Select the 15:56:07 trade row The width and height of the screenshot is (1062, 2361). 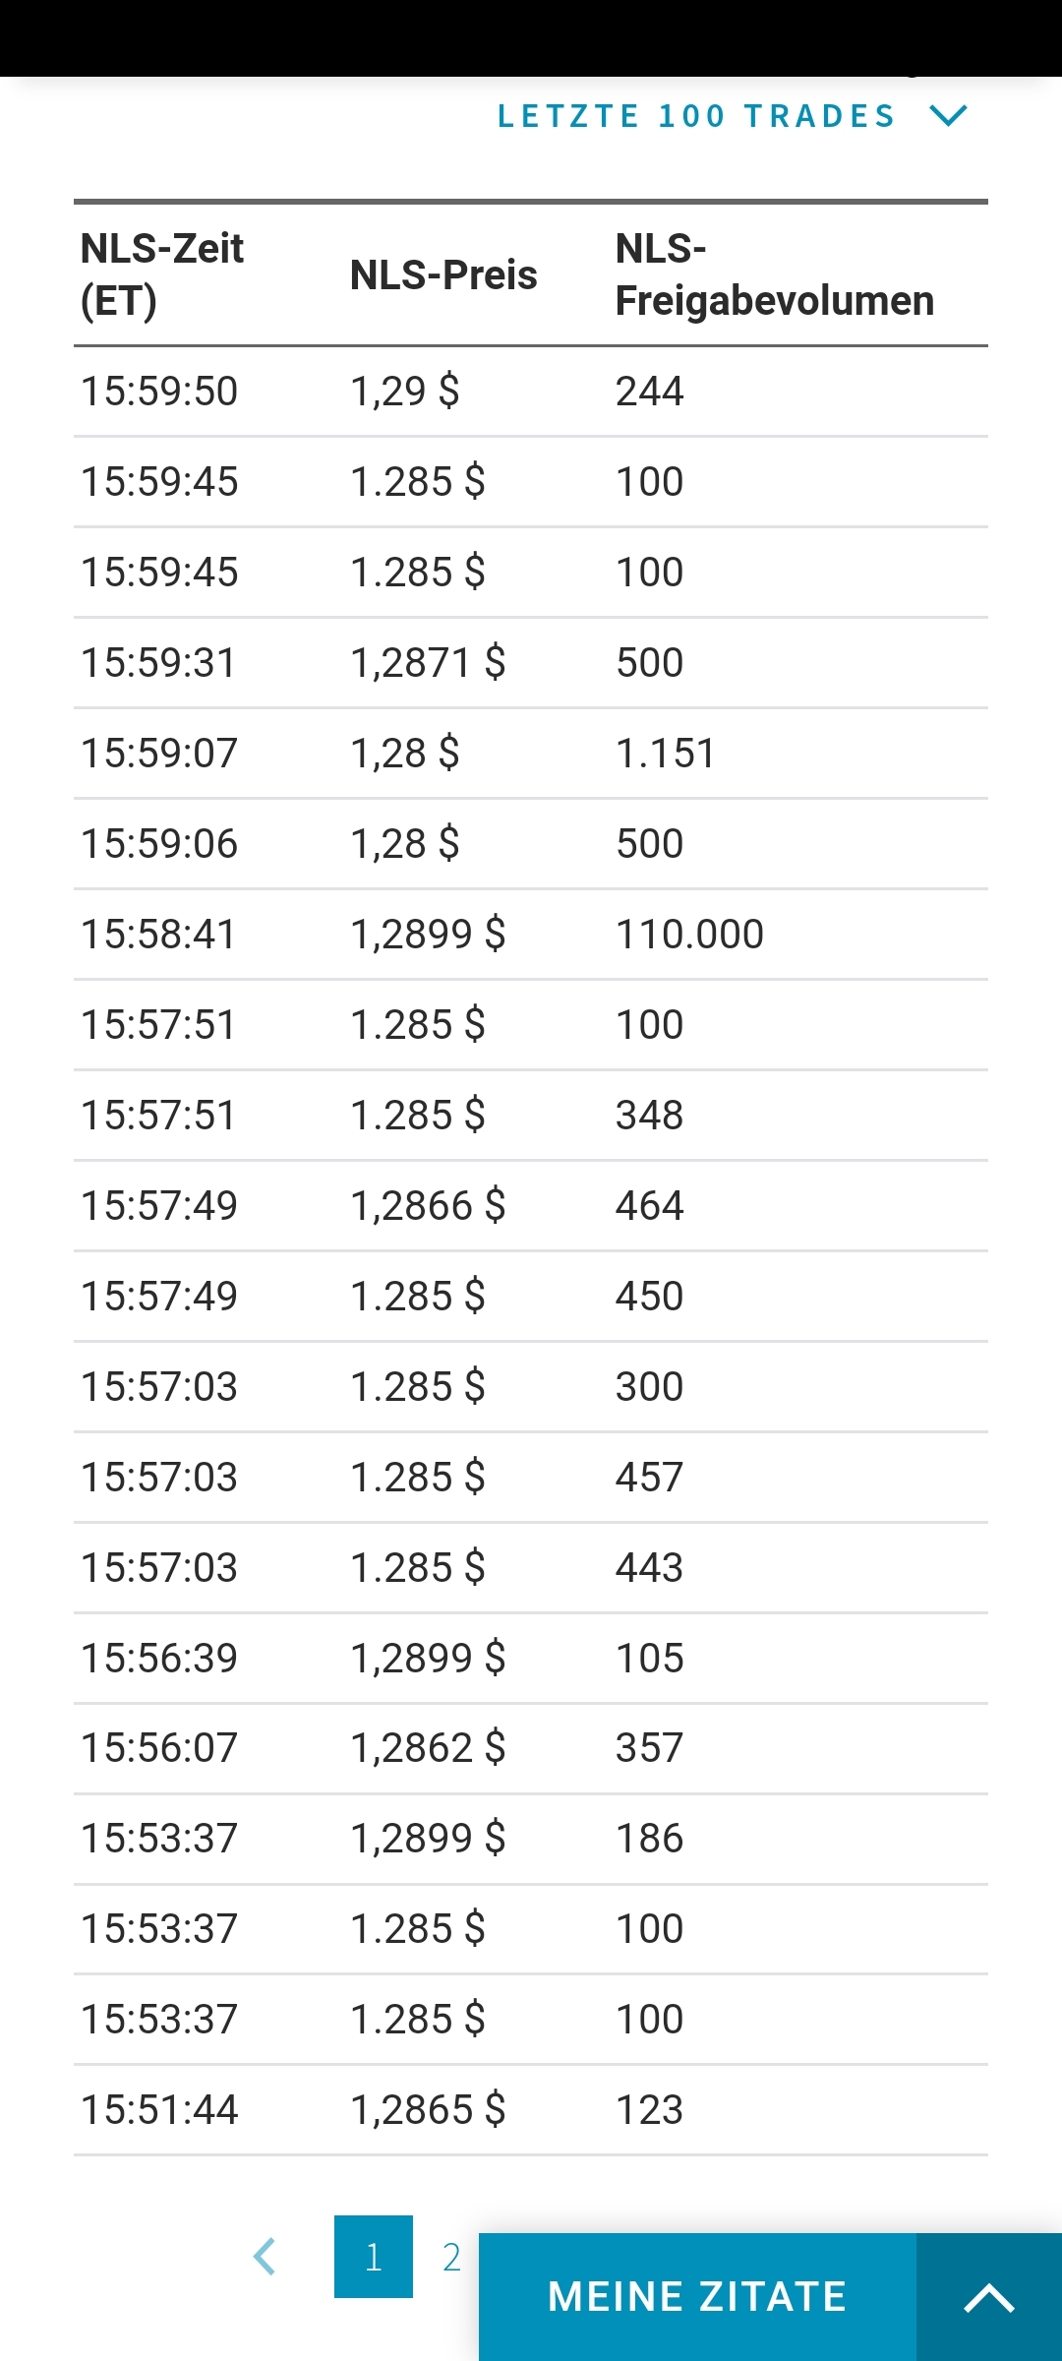pyautogui.click(x=531, y=1748)
